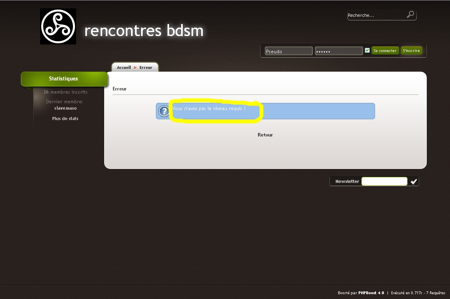Open the slavemaso member profile link

pyautogui.click(x=65, y=108)
